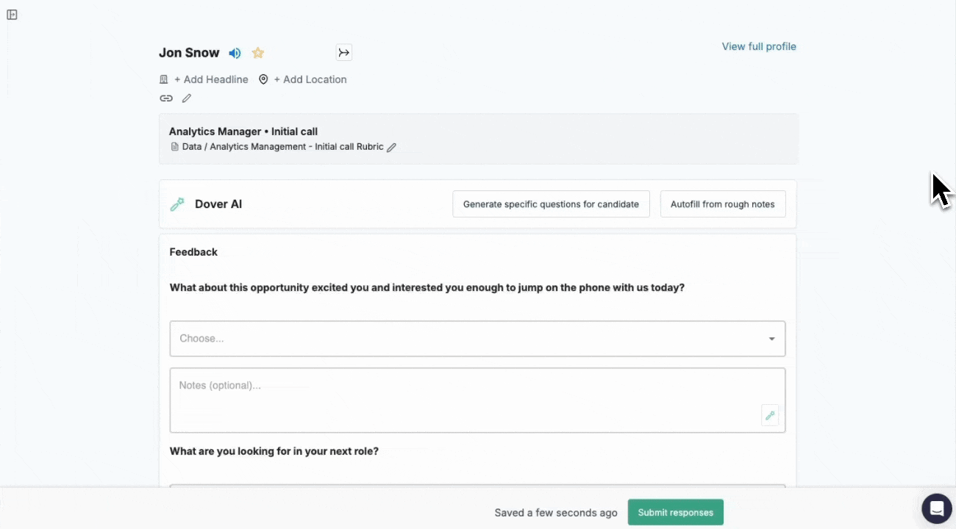Open the "Choose..." dropdown for the first question
Image resolution: width=956 pixels, height=529 pixels.
477,339
